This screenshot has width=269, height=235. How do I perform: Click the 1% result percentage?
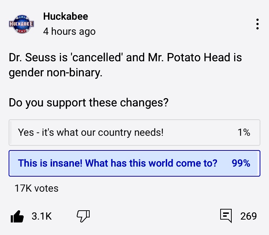[244, 133]
